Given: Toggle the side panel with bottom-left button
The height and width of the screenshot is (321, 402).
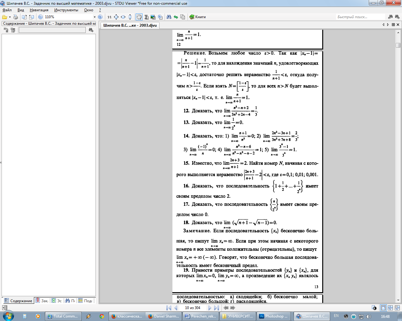Looking at the screenshot, I should (x=4, y=308).
